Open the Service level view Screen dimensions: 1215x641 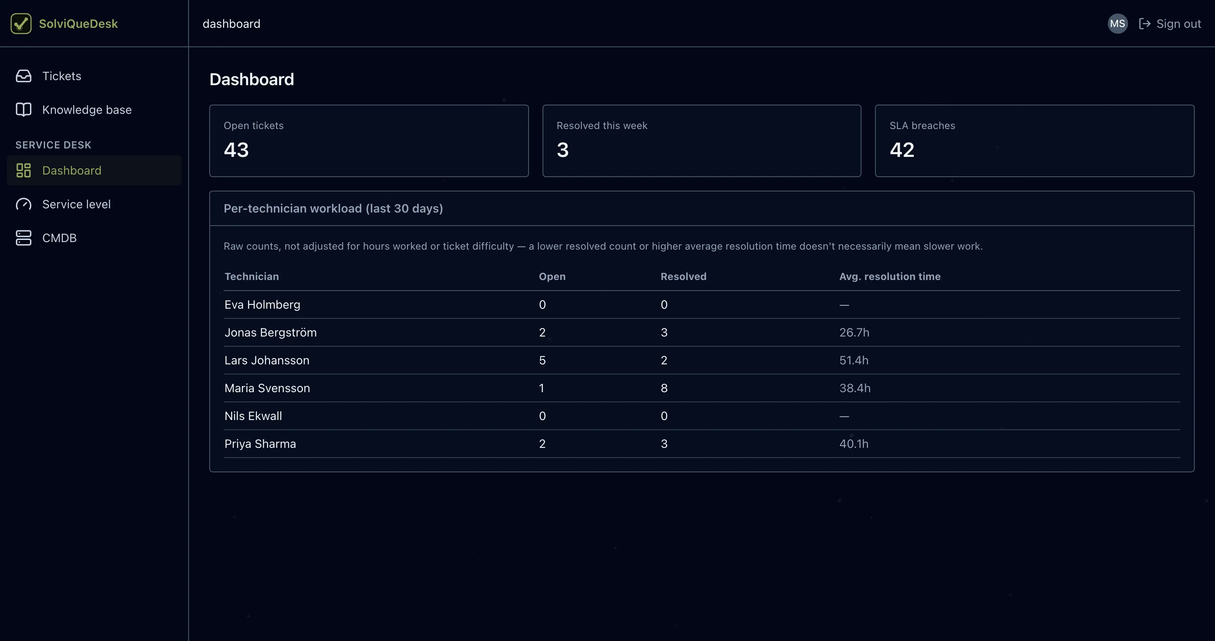tap(94, 204)
